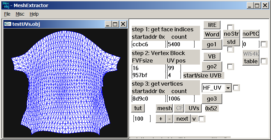Viewport: 271px width, 140px height.
Task: Open the File menu
Action: tap(7, 14)
